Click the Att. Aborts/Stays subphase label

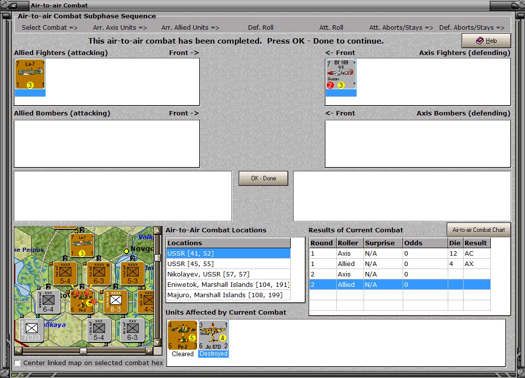click(401, 28)
